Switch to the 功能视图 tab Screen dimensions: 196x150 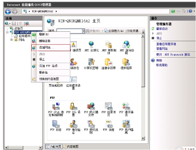coord(54,147)
